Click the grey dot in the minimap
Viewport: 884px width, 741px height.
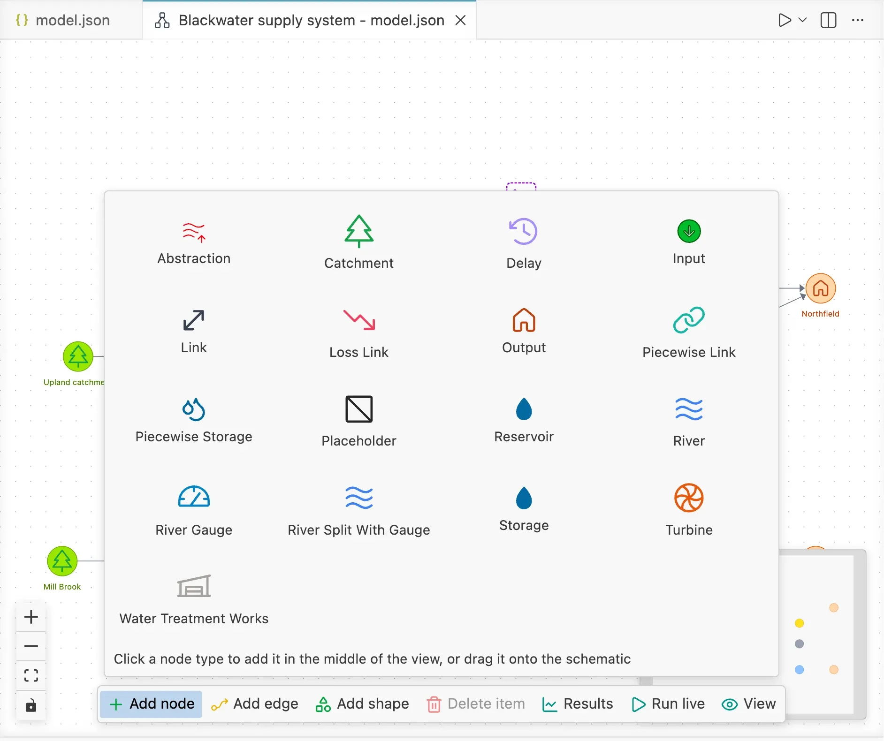tap(800, 644)
